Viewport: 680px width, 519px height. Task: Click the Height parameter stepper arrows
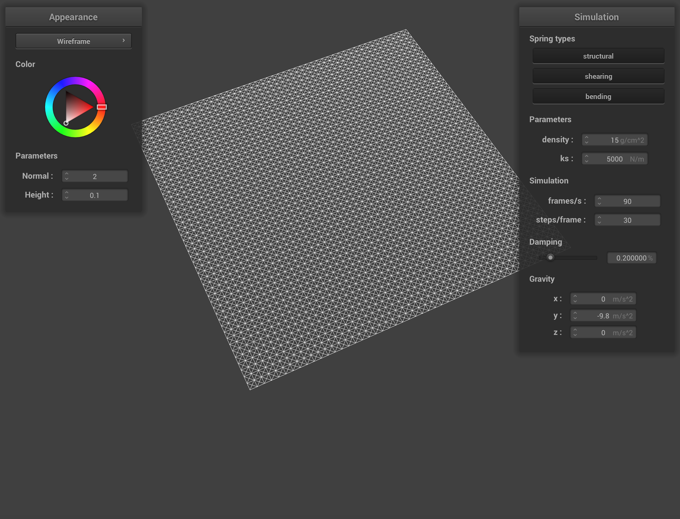67,195
